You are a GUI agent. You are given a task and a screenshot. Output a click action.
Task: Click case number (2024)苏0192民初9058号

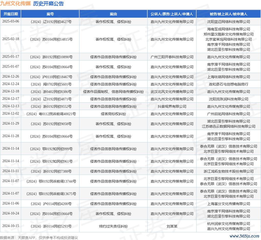(51, 124)
